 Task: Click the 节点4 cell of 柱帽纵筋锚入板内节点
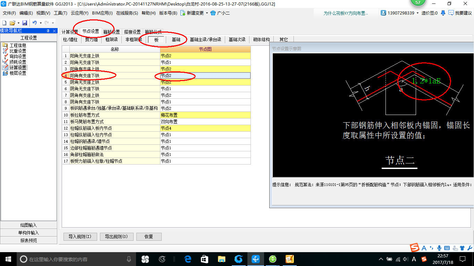click(205, 128)
